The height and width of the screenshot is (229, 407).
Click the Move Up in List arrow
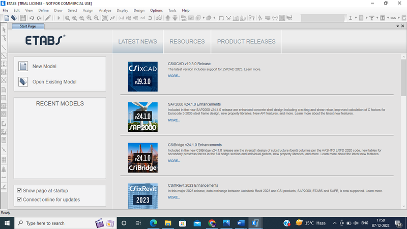coord(168,18)
